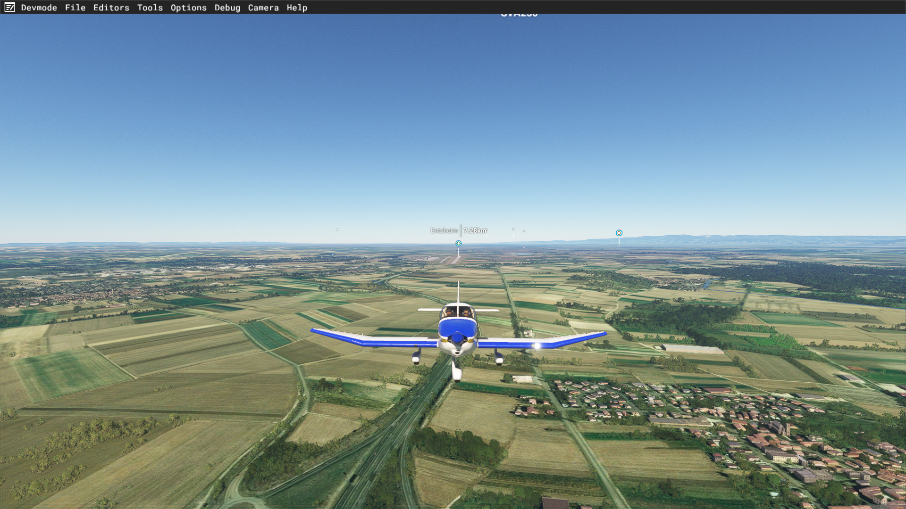Click the Devmode logo icon

point(9,7)
